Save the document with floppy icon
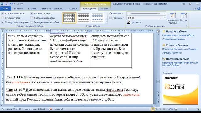 pyautogui.click(x=7, y=4)
